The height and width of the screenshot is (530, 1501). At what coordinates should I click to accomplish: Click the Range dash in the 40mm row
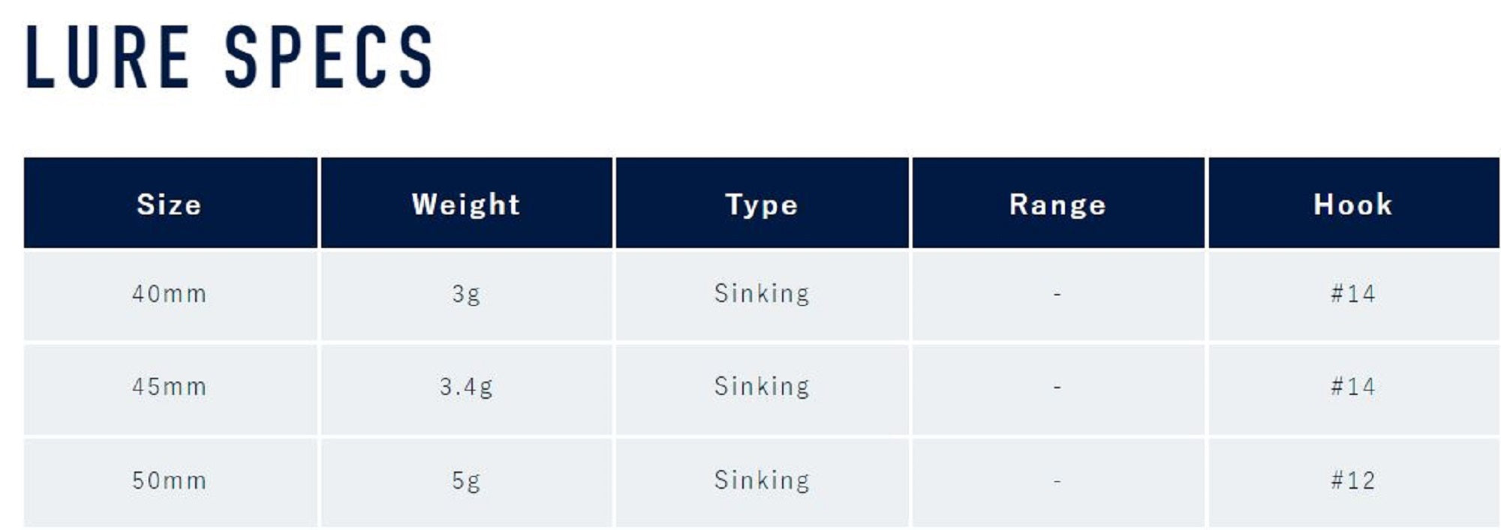pos(1057,295)
